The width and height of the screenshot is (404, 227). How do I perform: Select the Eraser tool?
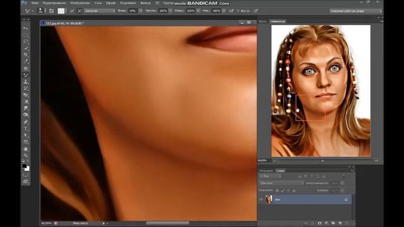click(x=26, y=95)
